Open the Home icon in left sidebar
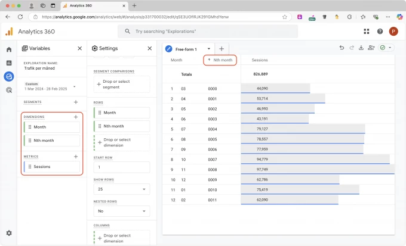The width and height of the screenshot is (406, 246). [9, 49]
